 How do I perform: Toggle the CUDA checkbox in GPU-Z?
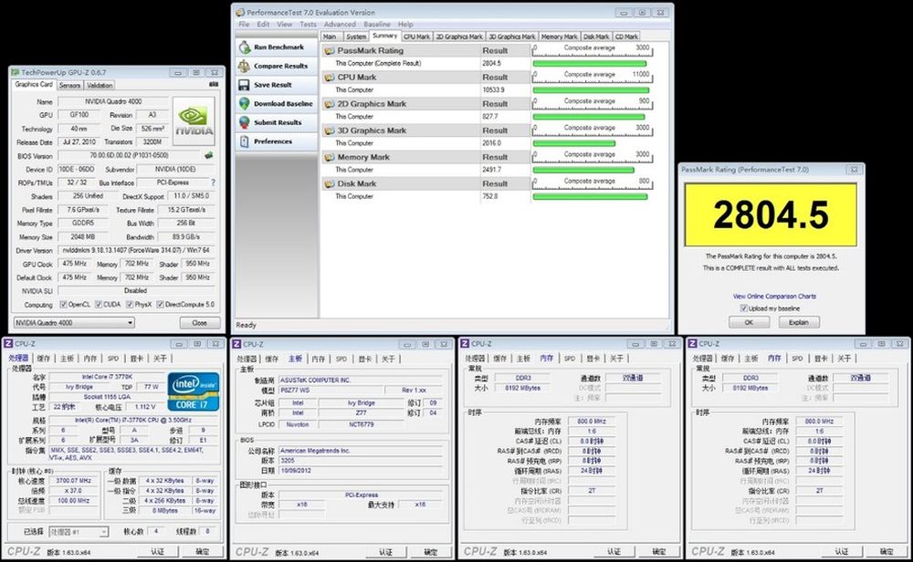pos(99,305)
